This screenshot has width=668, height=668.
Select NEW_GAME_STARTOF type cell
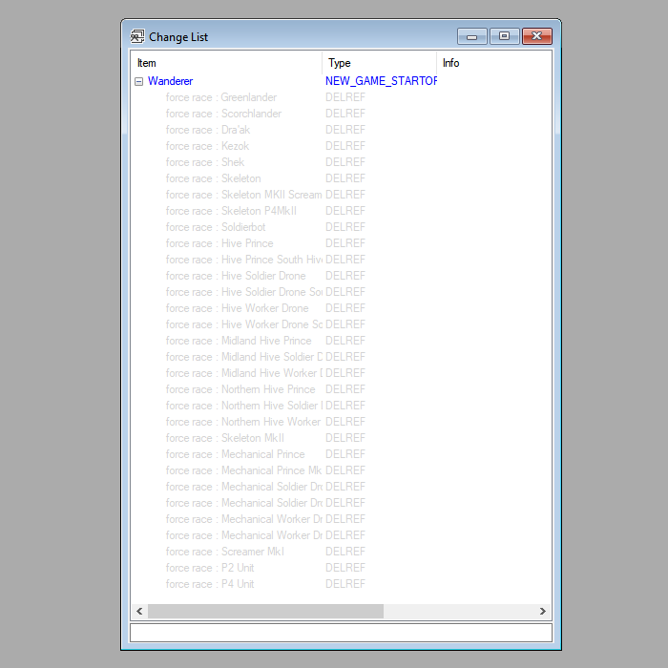coord(381,81)
